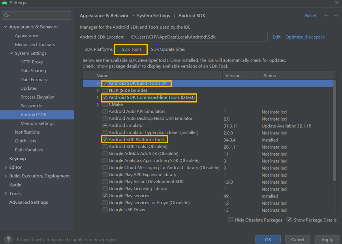Click the OK button
This screenshot has height=244, width=342.
click(x=268, y=239)
